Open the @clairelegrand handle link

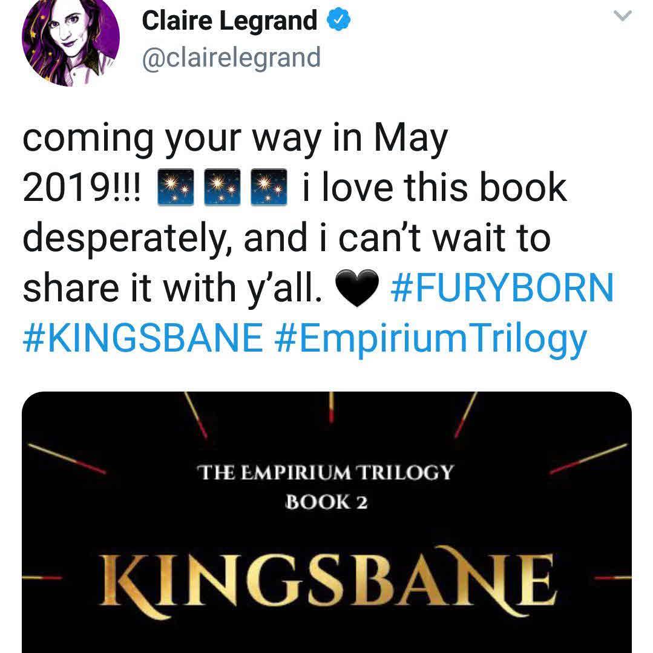(x=231, y=57)
